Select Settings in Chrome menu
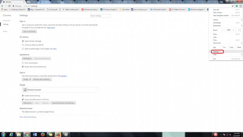Image resolution: width=243 pixels, height=137 pixels. tap(226, 51)
